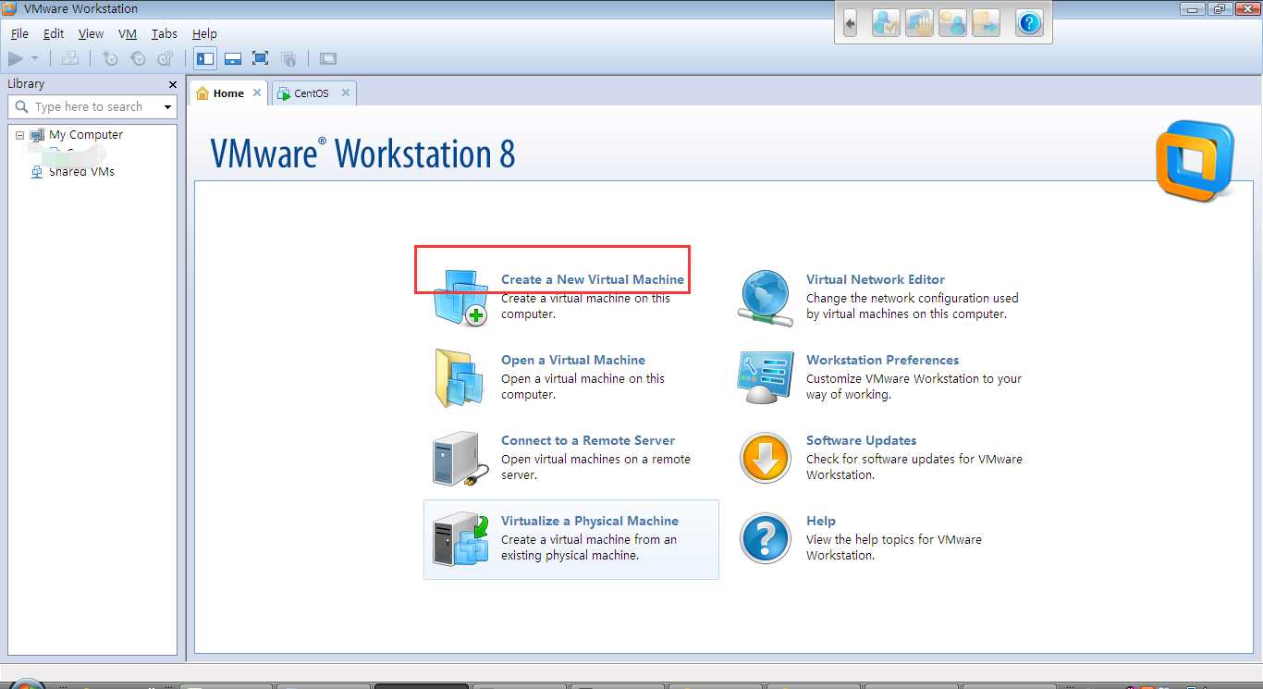
Task: Click the My Computer monitor icon
Action: pos(37,135)
